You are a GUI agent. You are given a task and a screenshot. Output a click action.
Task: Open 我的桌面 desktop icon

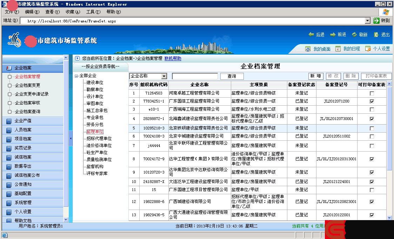pyautogui.click(x=308, y=49)
